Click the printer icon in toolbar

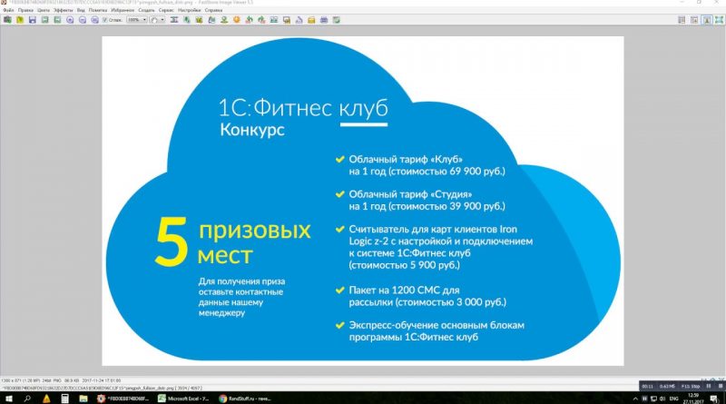pos(324,20)
